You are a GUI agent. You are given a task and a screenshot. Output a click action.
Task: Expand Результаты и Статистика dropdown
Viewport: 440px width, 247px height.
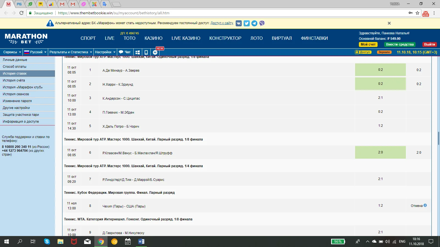tap(71, 52)
